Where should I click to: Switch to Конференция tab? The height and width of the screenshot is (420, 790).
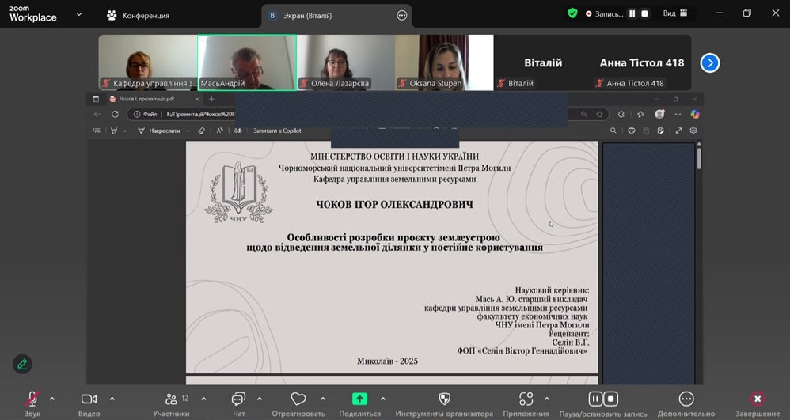[x=138, y=16]
